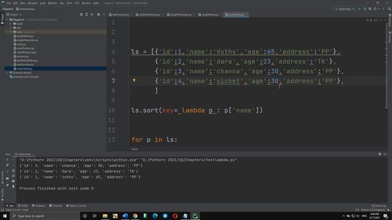Open Project view dropdown

pos(14,15)
